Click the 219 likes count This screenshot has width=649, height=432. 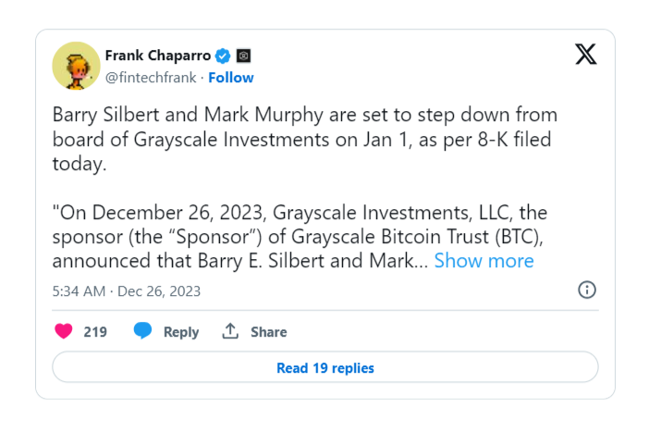tap(95, 332)
